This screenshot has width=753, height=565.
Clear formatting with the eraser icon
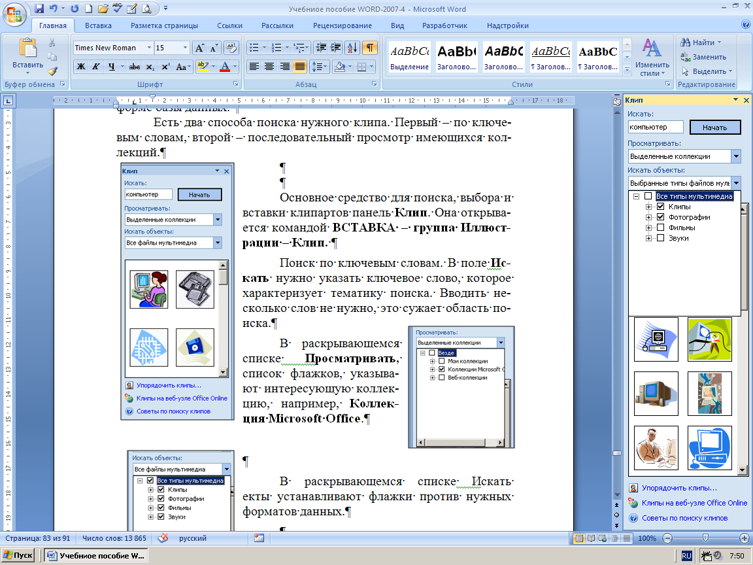click(231, 48)
